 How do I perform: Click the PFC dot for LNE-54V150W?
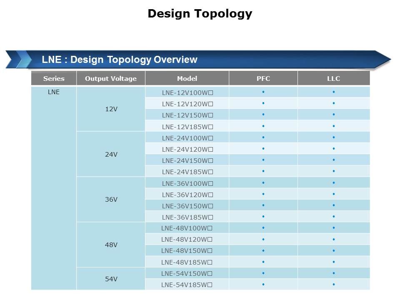(x=263, y=273)
